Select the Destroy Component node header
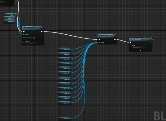The width and height of the screenshot is (166, 121). [x=107, y=36]
